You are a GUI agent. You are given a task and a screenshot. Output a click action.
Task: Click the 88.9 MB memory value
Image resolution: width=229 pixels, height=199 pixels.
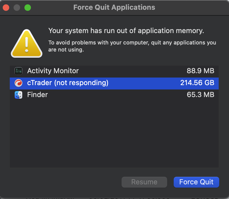point(200,71)
